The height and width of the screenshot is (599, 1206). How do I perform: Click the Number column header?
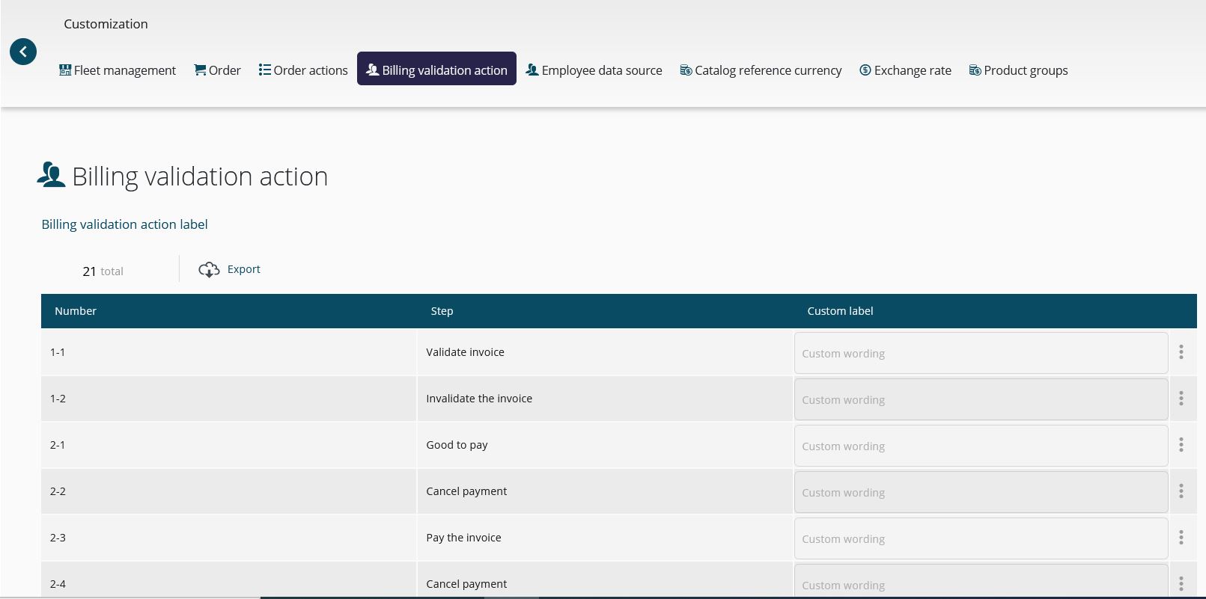coord(76,311)
